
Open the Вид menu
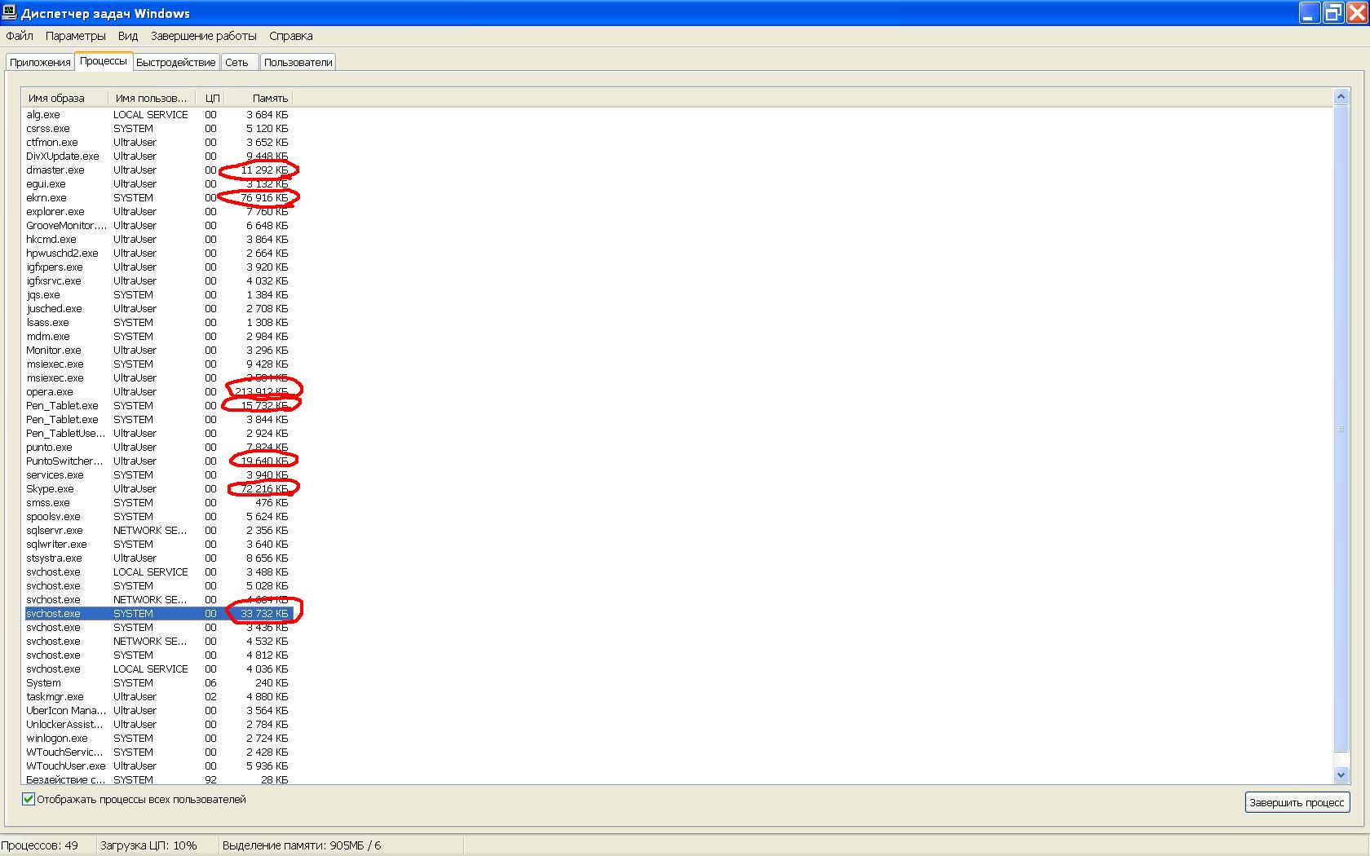point(128,36)
